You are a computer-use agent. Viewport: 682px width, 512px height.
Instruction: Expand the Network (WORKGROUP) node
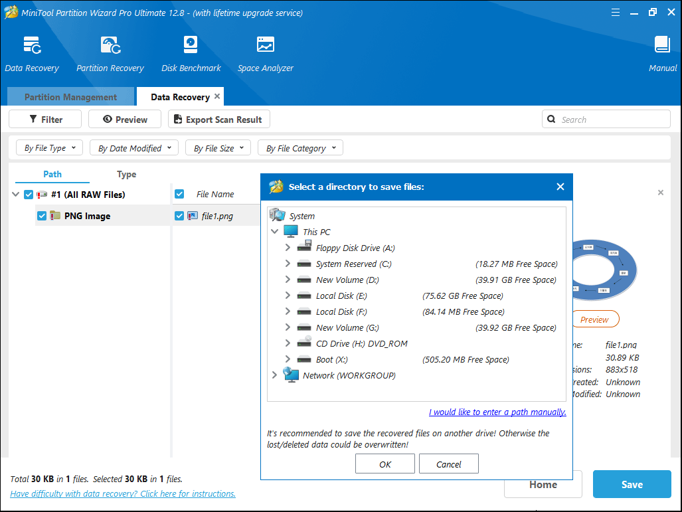tap(274, 375)
